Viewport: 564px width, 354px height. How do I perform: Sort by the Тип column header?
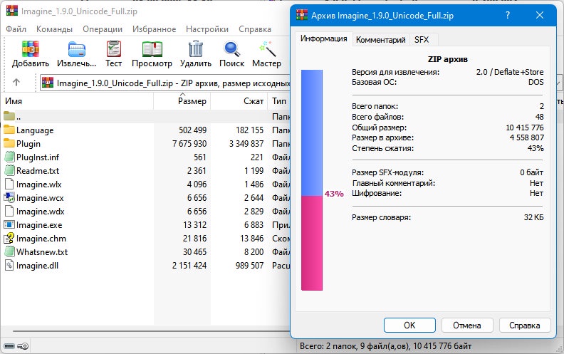(279, 101)
